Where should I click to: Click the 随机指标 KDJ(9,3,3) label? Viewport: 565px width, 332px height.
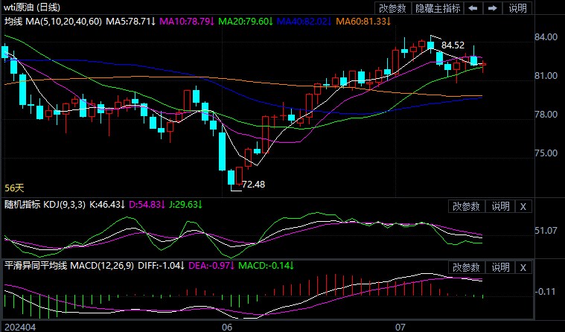click(45, 205)
